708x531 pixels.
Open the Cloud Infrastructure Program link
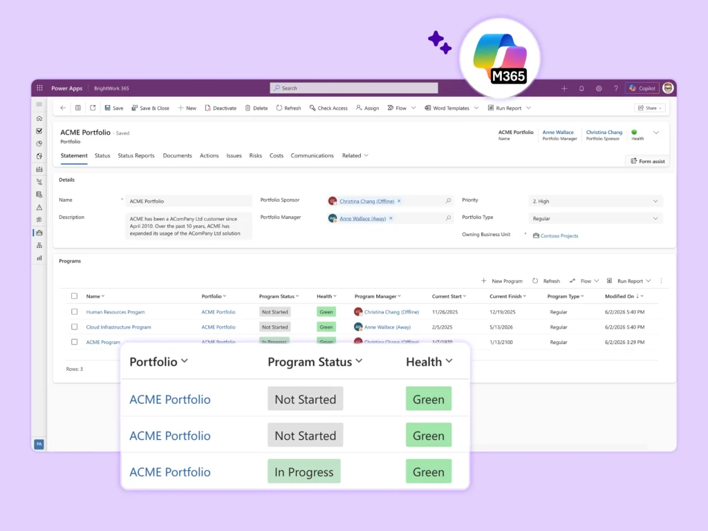coord(118,327)
